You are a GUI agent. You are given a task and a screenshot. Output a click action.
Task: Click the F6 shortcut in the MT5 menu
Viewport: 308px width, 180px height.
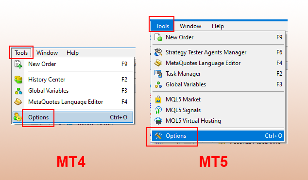click(x=279, y=52)
